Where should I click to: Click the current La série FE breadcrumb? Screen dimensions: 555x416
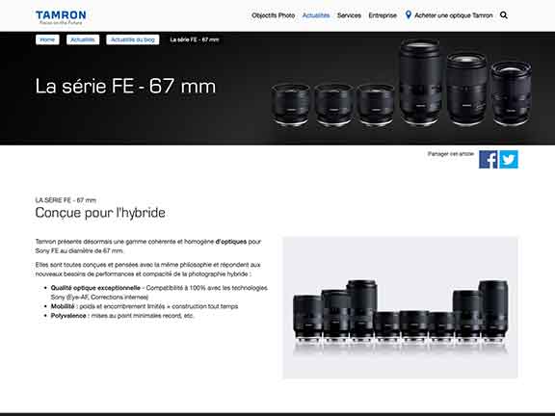tap(195, 39)
